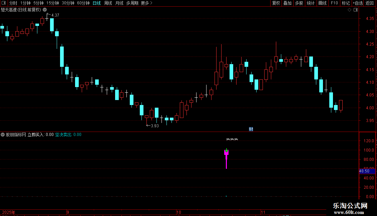Activate the 画线 drawing tool
The width and height of the screenshot is (377, 216).
322,3
